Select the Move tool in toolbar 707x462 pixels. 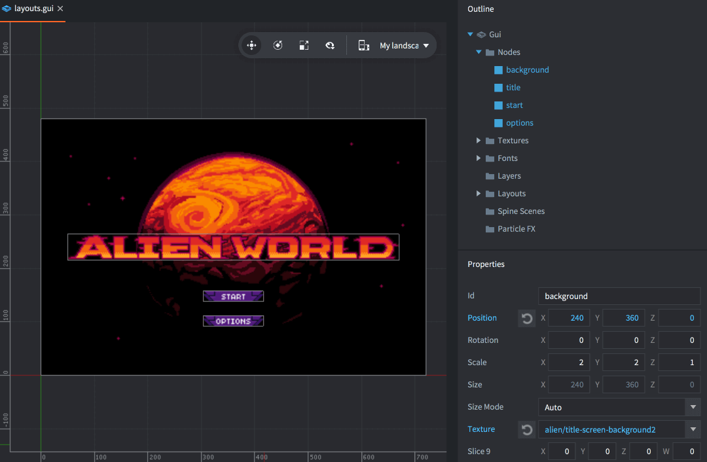tap(251, 45)
